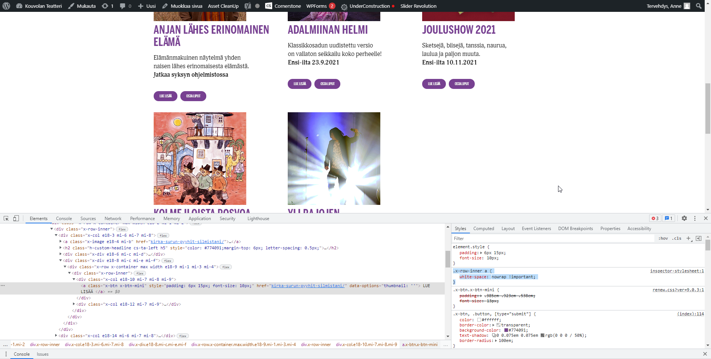Toggle the flex badge on x-col e18-3 div
Screen dimensions: 711x359
coord(163,236)
